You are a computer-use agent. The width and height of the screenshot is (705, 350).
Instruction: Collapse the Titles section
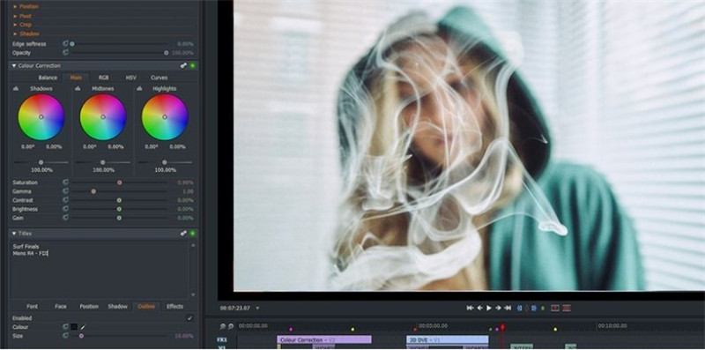point(14,234)
